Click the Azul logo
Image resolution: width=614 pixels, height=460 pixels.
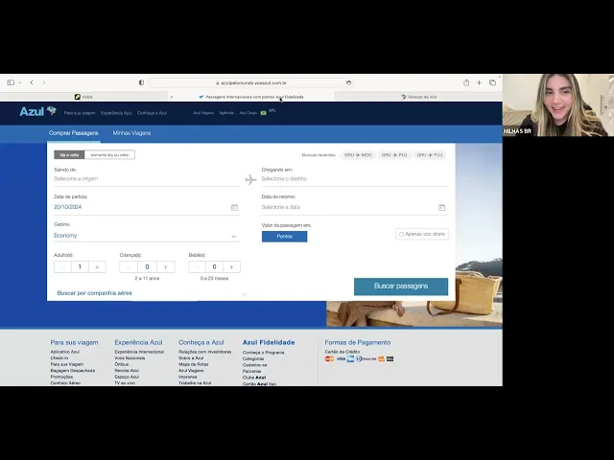(x=38, y=111)
